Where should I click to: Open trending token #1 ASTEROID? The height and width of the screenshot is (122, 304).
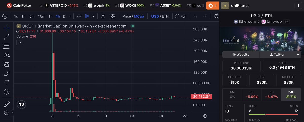coord(59,5)
